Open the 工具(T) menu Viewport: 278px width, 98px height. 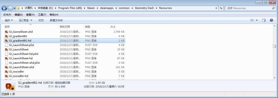pyautogui.click(x=42, y=15)
